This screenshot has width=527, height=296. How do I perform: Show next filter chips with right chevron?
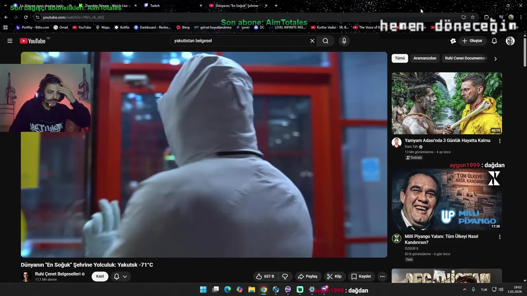(x=495, y=59)
